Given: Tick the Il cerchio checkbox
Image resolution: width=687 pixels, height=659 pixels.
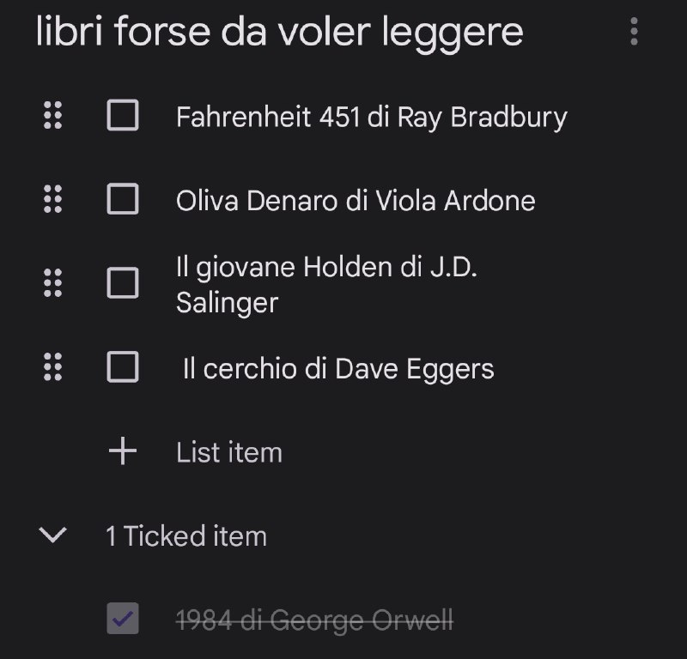Looking at the screenshot, I should pos(123,367).
